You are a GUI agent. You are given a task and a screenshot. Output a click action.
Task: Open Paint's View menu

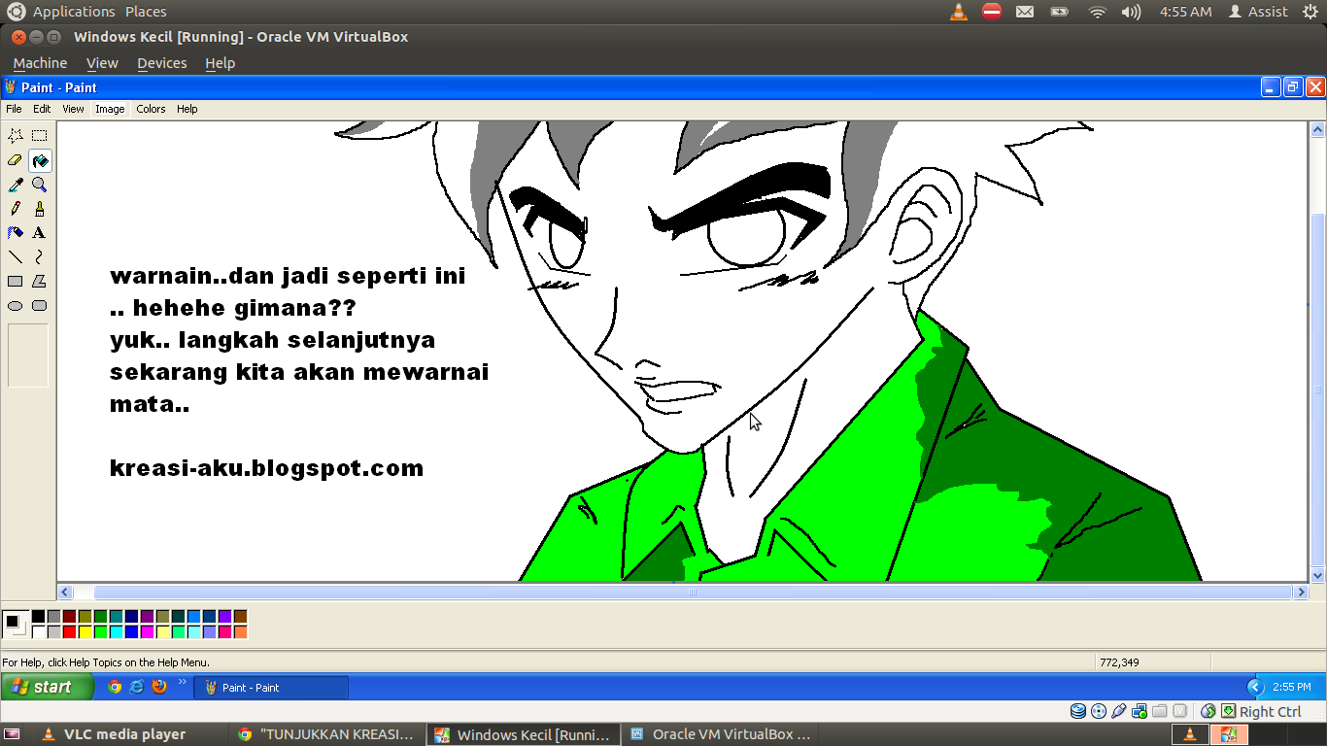click(73, 109)
